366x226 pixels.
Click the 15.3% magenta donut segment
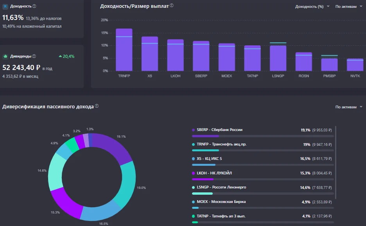(x=66, y=203)
